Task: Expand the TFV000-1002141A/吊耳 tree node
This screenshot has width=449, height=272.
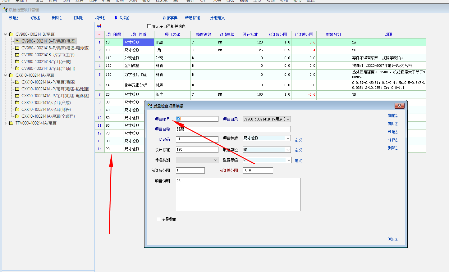Action: tap(5, 123)
